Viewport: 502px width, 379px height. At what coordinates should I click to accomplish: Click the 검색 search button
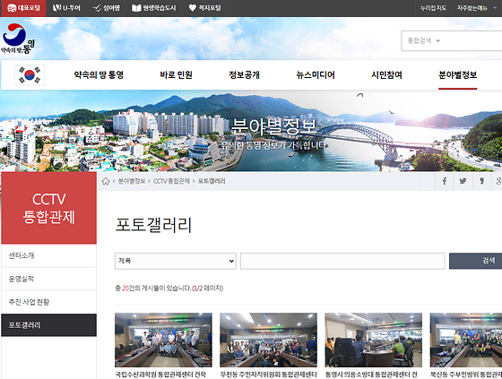click(x=475, y=261)
